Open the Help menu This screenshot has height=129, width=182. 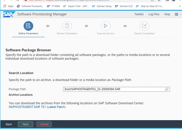click(167, 14)
